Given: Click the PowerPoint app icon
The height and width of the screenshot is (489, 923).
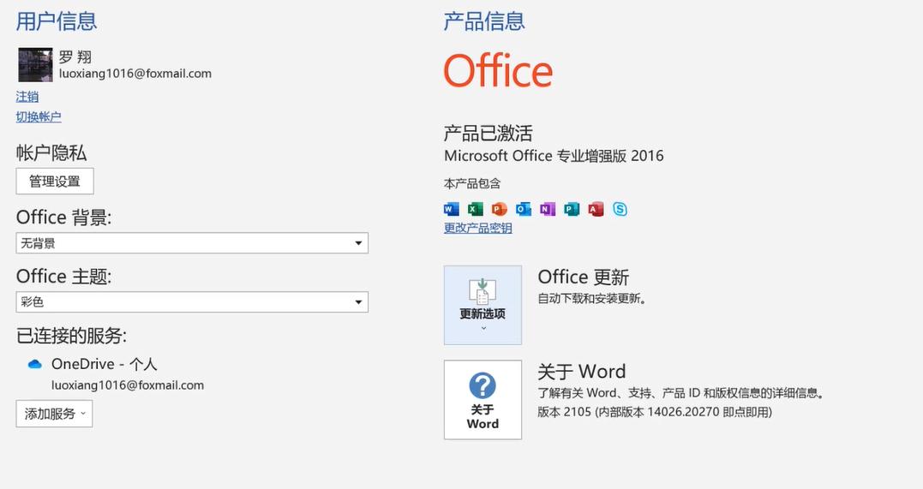Looking at the screenshot, I should [x=499, y=209].
